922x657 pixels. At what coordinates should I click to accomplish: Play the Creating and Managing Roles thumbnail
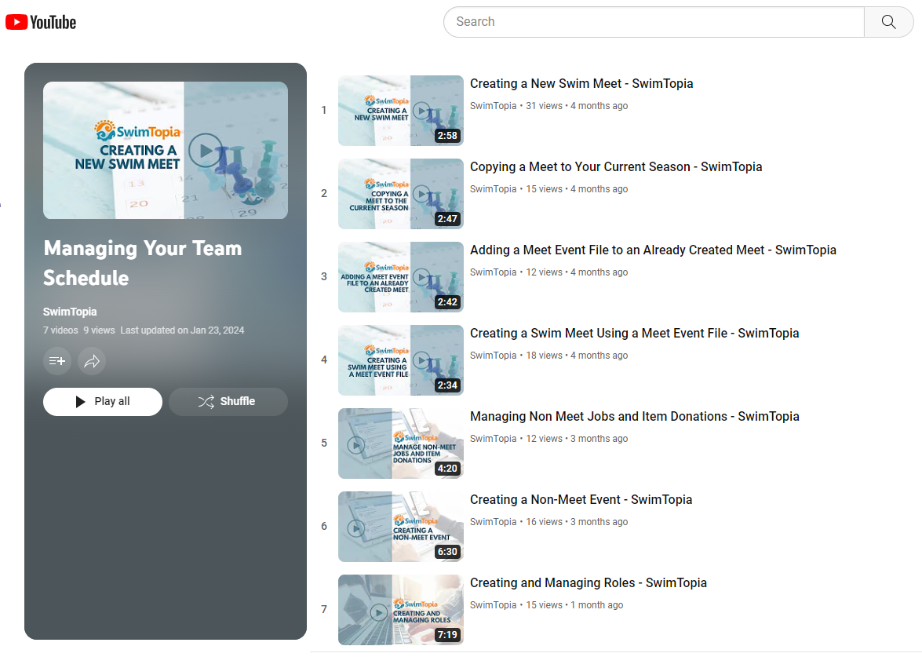pyautogui.click(x=400, y=610)
